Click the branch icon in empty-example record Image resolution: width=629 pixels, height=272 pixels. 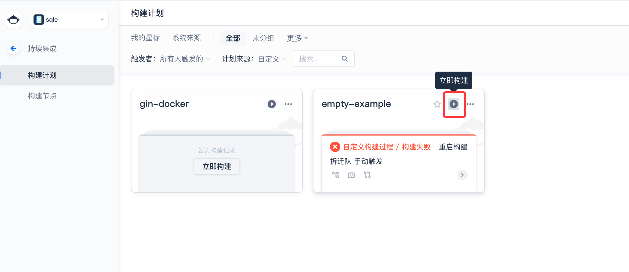coord(335,175)
